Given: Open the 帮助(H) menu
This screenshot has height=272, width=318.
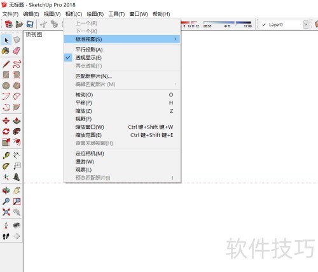Looking at the screenshot, I should (161, 14).
